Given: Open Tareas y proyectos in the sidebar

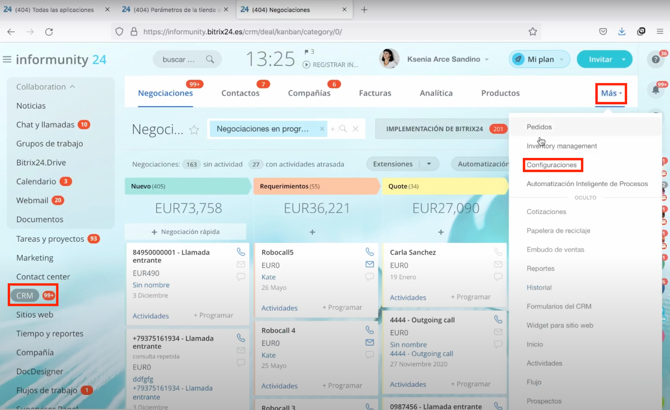Looking at the screenshot, I should coord(50,239).
